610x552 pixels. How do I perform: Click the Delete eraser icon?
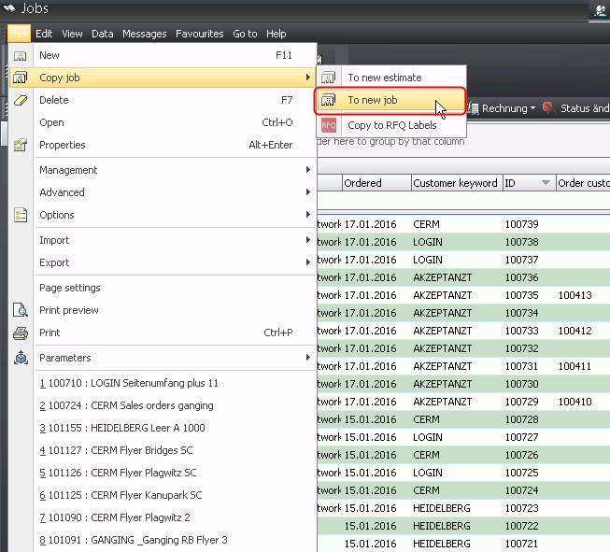pos(20,101)
